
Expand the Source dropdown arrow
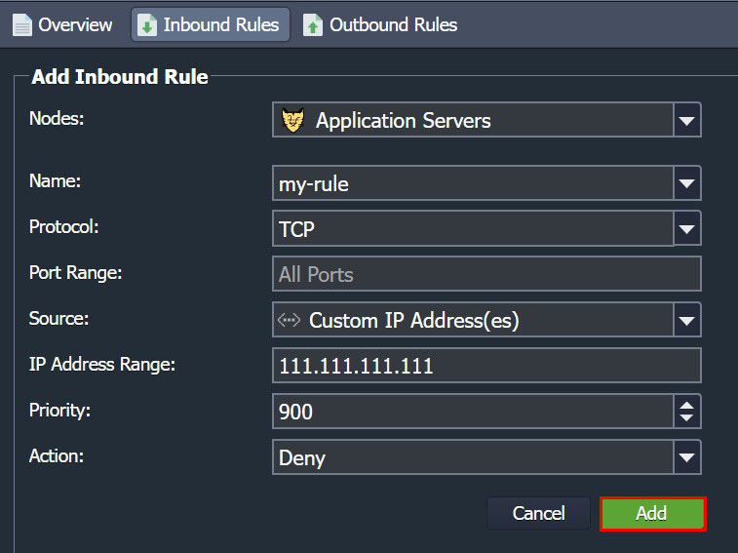click(687, 320)
